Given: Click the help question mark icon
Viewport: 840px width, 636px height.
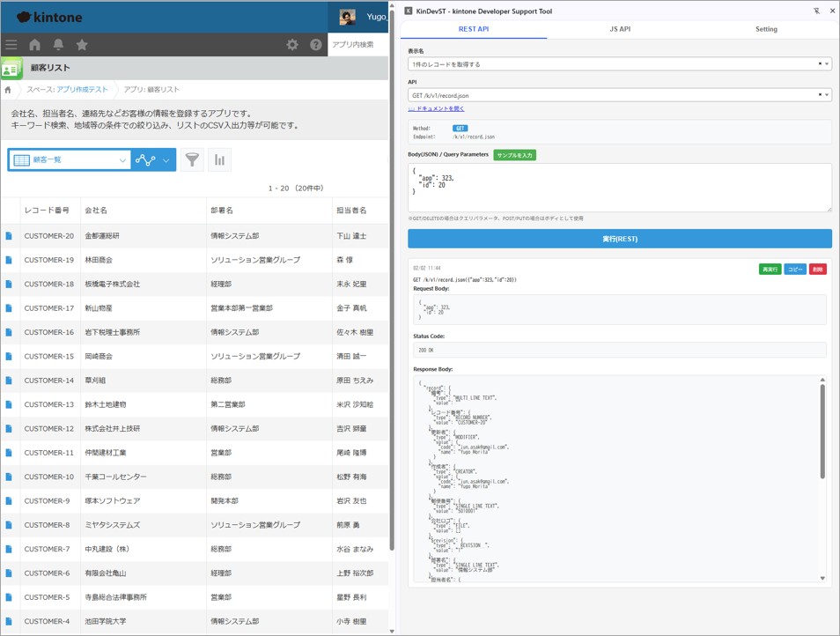Looking at the screenshot, I should [x=316, y=45].
